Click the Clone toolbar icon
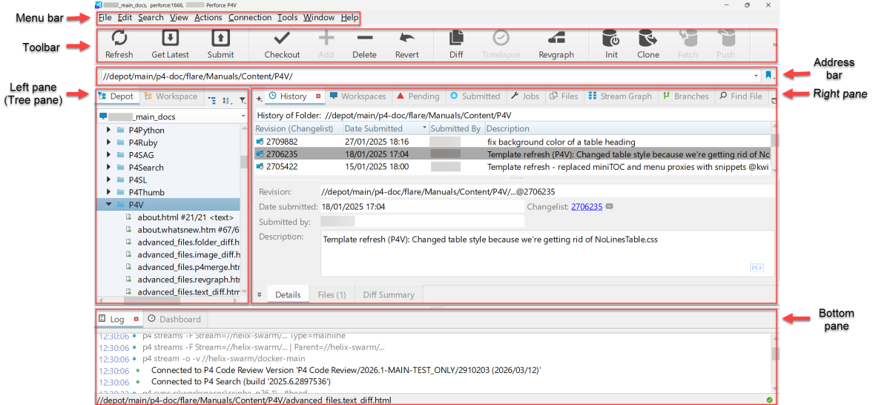Image resolution: width=873 pixels, height=405 pixels. pyautogui.click(x=648, y=38)
